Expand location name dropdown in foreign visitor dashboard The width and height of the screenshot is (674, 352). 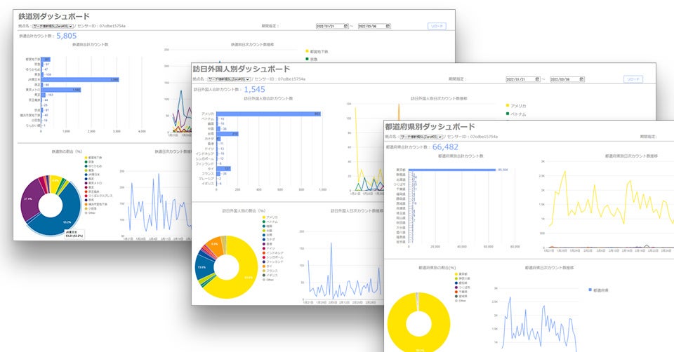point(229,79)
